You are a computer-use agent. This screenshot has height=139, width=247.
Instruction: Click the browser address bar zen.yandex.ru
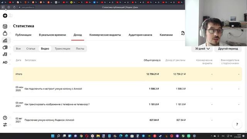coord(28,7)
